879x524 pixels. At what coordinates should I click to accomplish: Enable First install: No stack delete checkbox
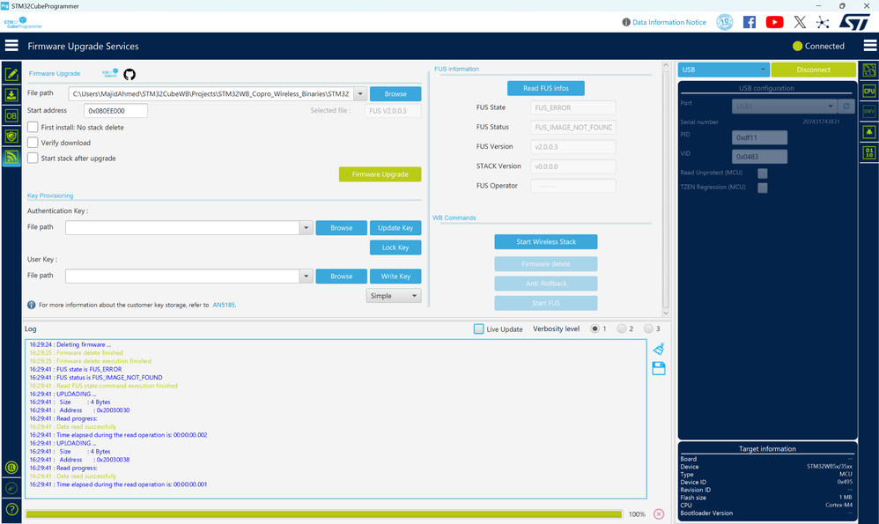(x=33, y=127)
